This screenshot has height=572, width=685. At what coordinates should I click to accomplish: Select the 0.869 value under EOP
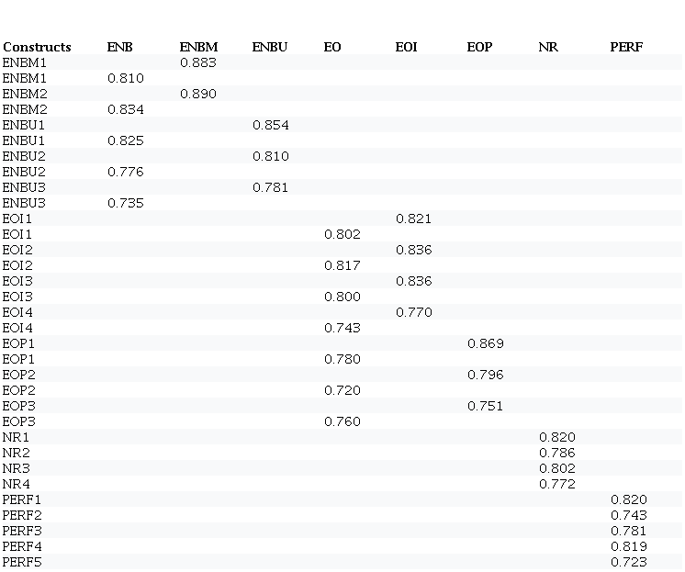485,343
